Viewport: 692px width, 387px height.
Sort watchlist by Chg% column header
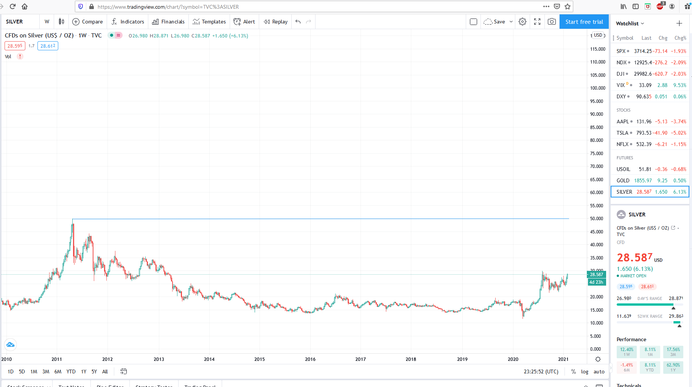[x=680, y=38]
